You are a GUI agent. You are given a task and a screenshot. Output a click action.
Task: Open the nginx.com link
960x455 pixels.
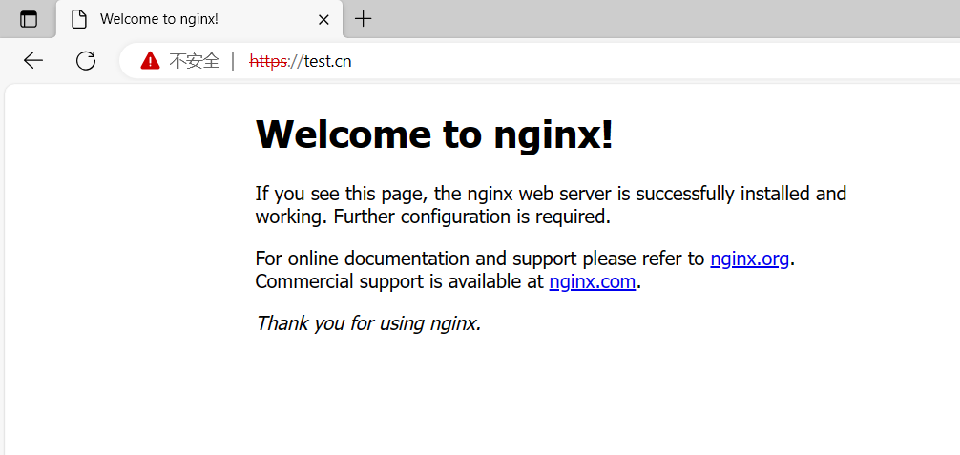pos(592,281)
